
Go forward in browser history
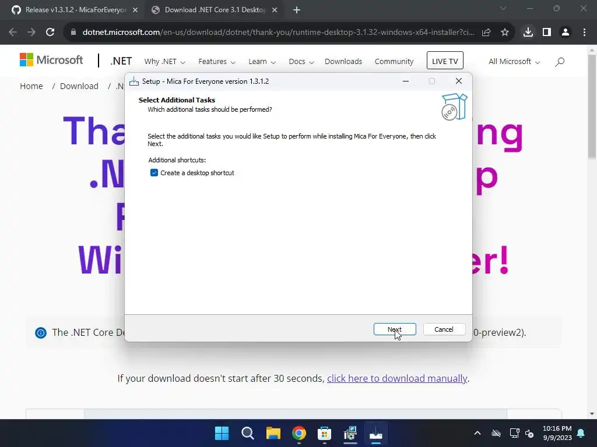click(x=31, y=33)
